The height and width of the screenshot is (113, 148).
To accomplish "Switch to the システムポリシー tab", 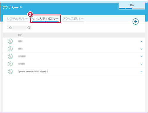I will click(18, 19).
